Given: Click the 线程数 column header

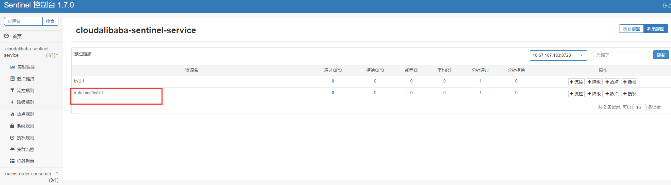Looking at the screenshot, I should (411, 70).
